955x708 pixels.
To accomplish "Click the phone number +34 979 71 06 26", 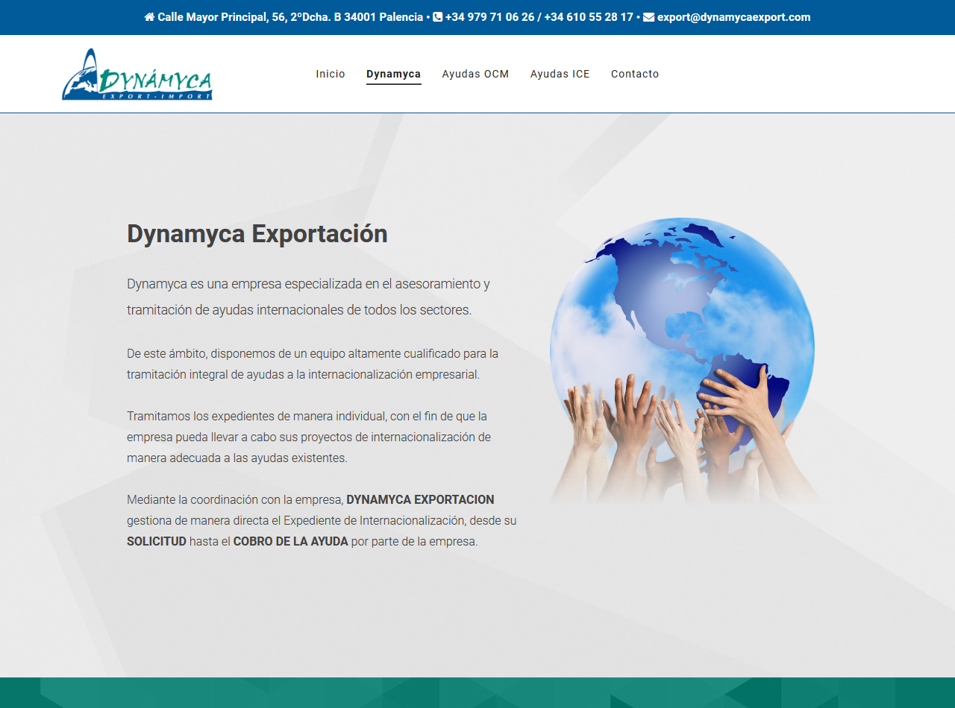I will tap(489, 17).
